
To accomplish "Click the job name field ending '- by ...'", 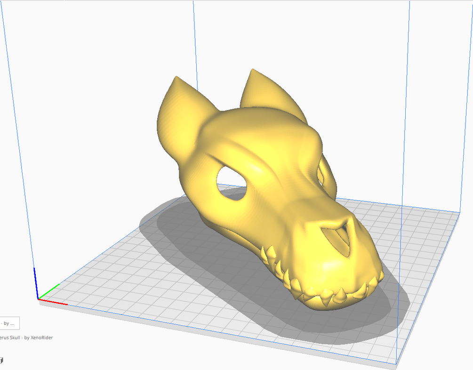I will [x=9, y=323].
